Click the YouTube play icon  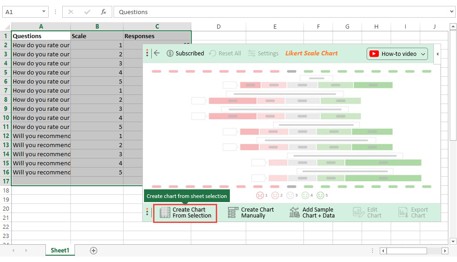[x=374, y=54]
